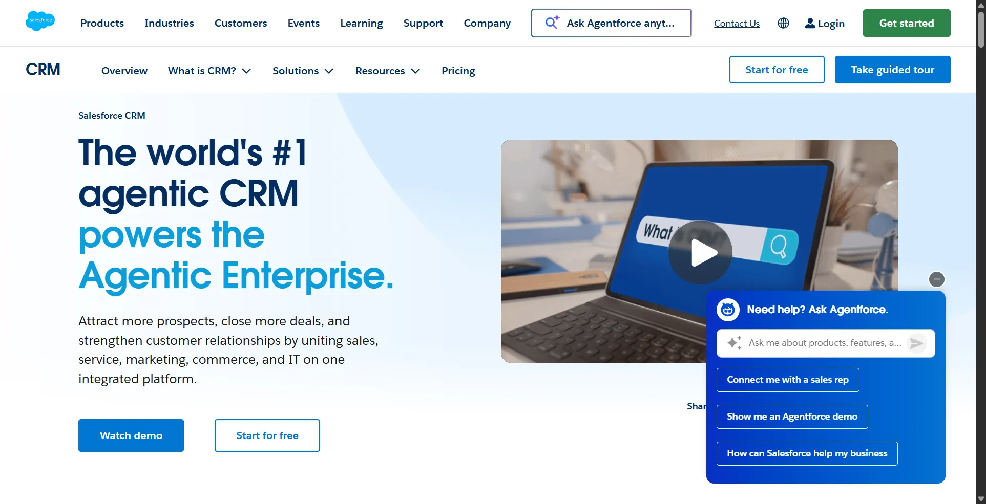Click the Salesforce cloud logo
This screenshot has width=986, height=504.
(40, 21)
